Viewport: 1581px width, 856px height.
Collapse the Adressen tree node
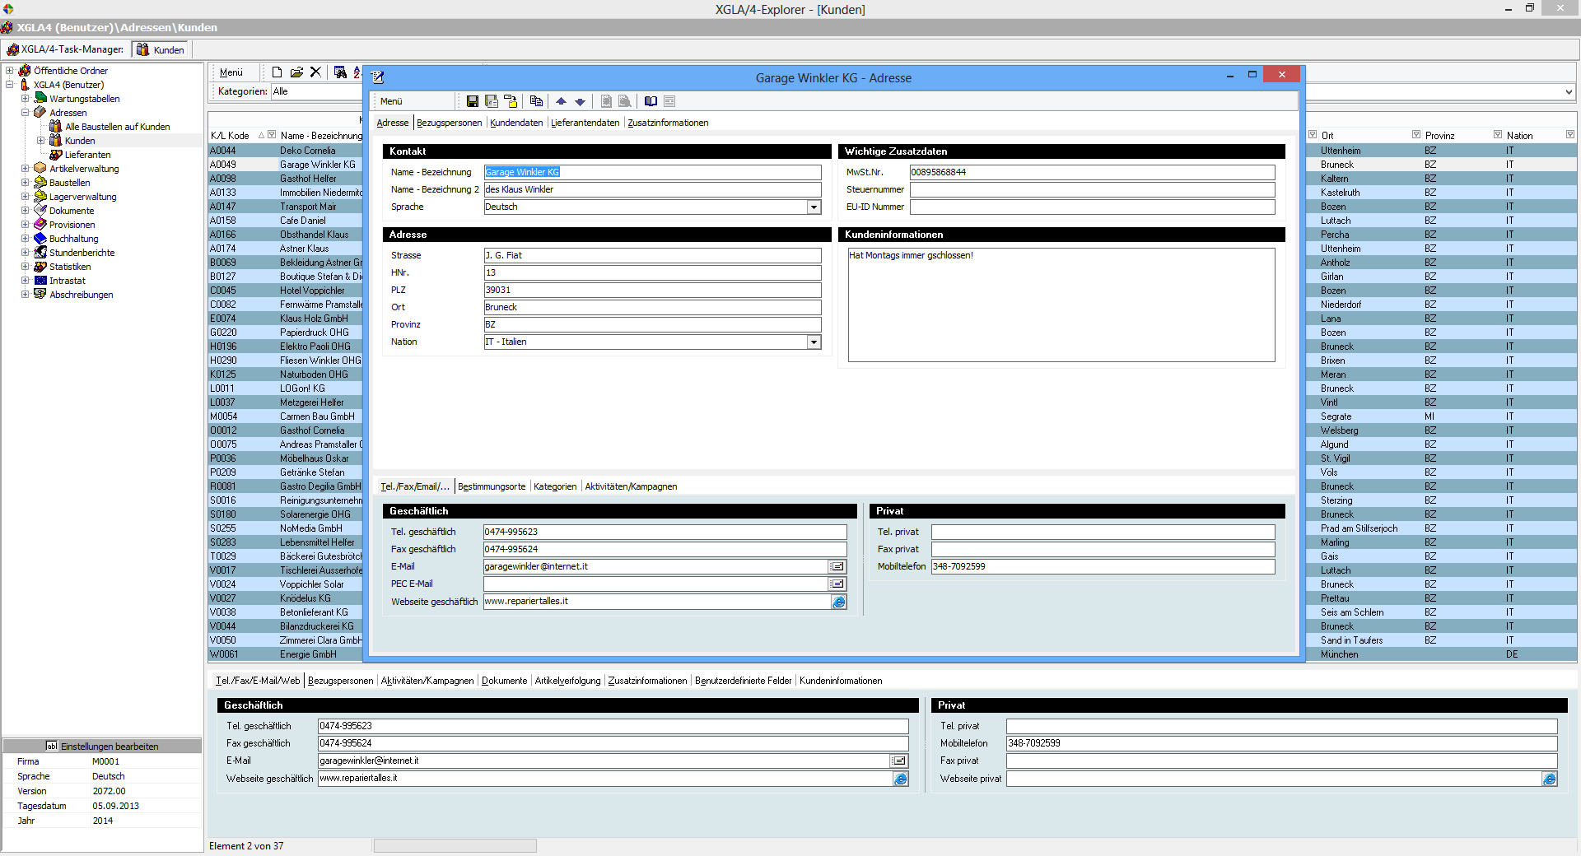[26, 113]
